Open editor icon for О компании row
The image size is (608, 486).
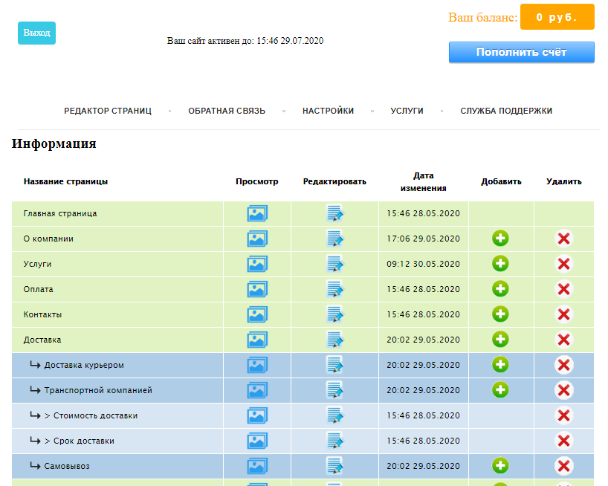(334, 239)
